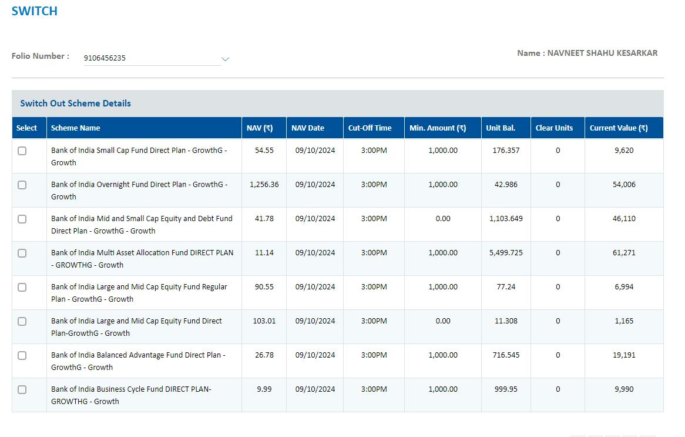Click unit balance 5,499.725
This screenshot has width=685, height=437.
coord(506,252)
